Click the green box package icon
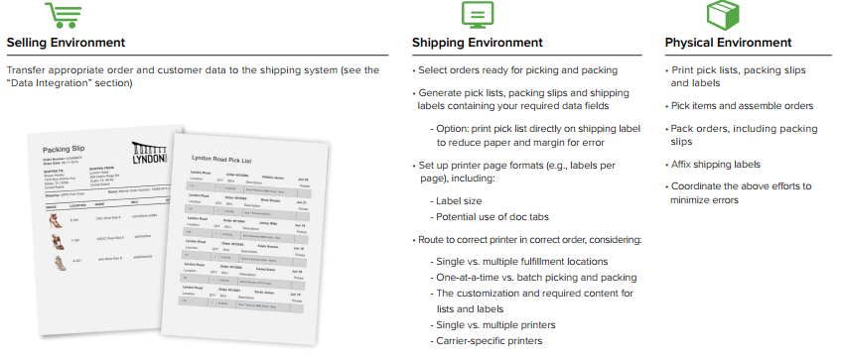Screen dimensions: 845x359 click(x=723, y=15)
